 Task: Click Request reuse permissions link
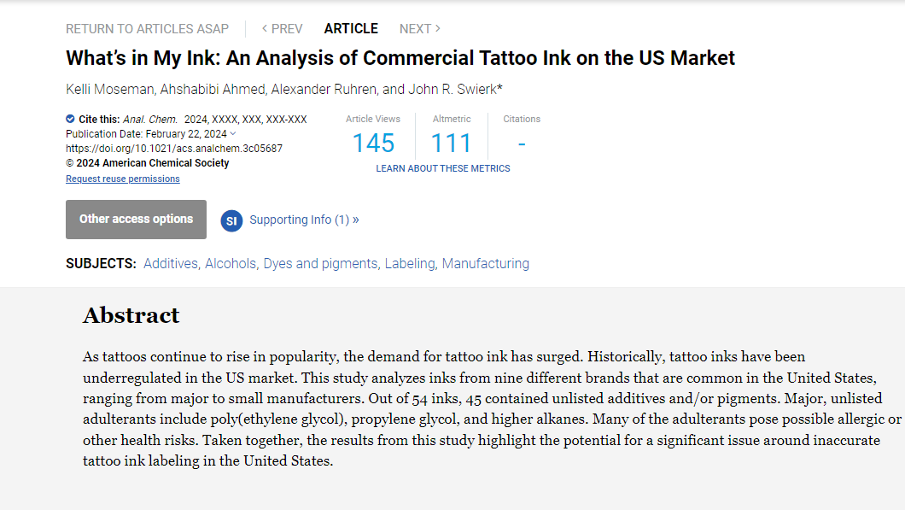[123, 179]
